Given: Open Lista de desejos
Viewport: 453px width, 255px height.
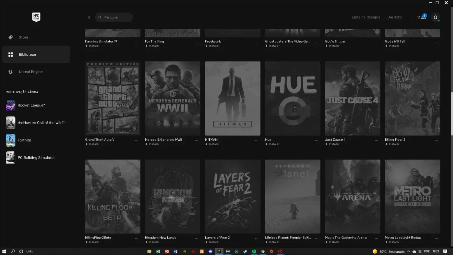Looking at the screenshot, I should pos(366,17).
